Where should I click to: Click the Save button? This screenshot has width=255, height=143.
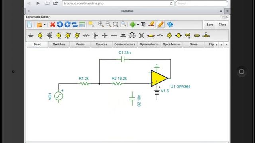[x=210, y=25]
